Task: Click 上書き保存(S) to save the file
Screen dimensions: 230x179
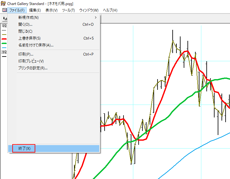Action: click(29, 38)
